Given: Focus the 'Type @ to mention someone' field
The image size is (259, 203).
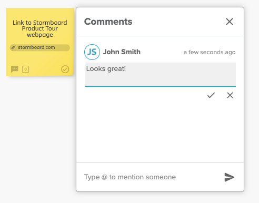Looking at the screenshot, I should pos(152,177).
